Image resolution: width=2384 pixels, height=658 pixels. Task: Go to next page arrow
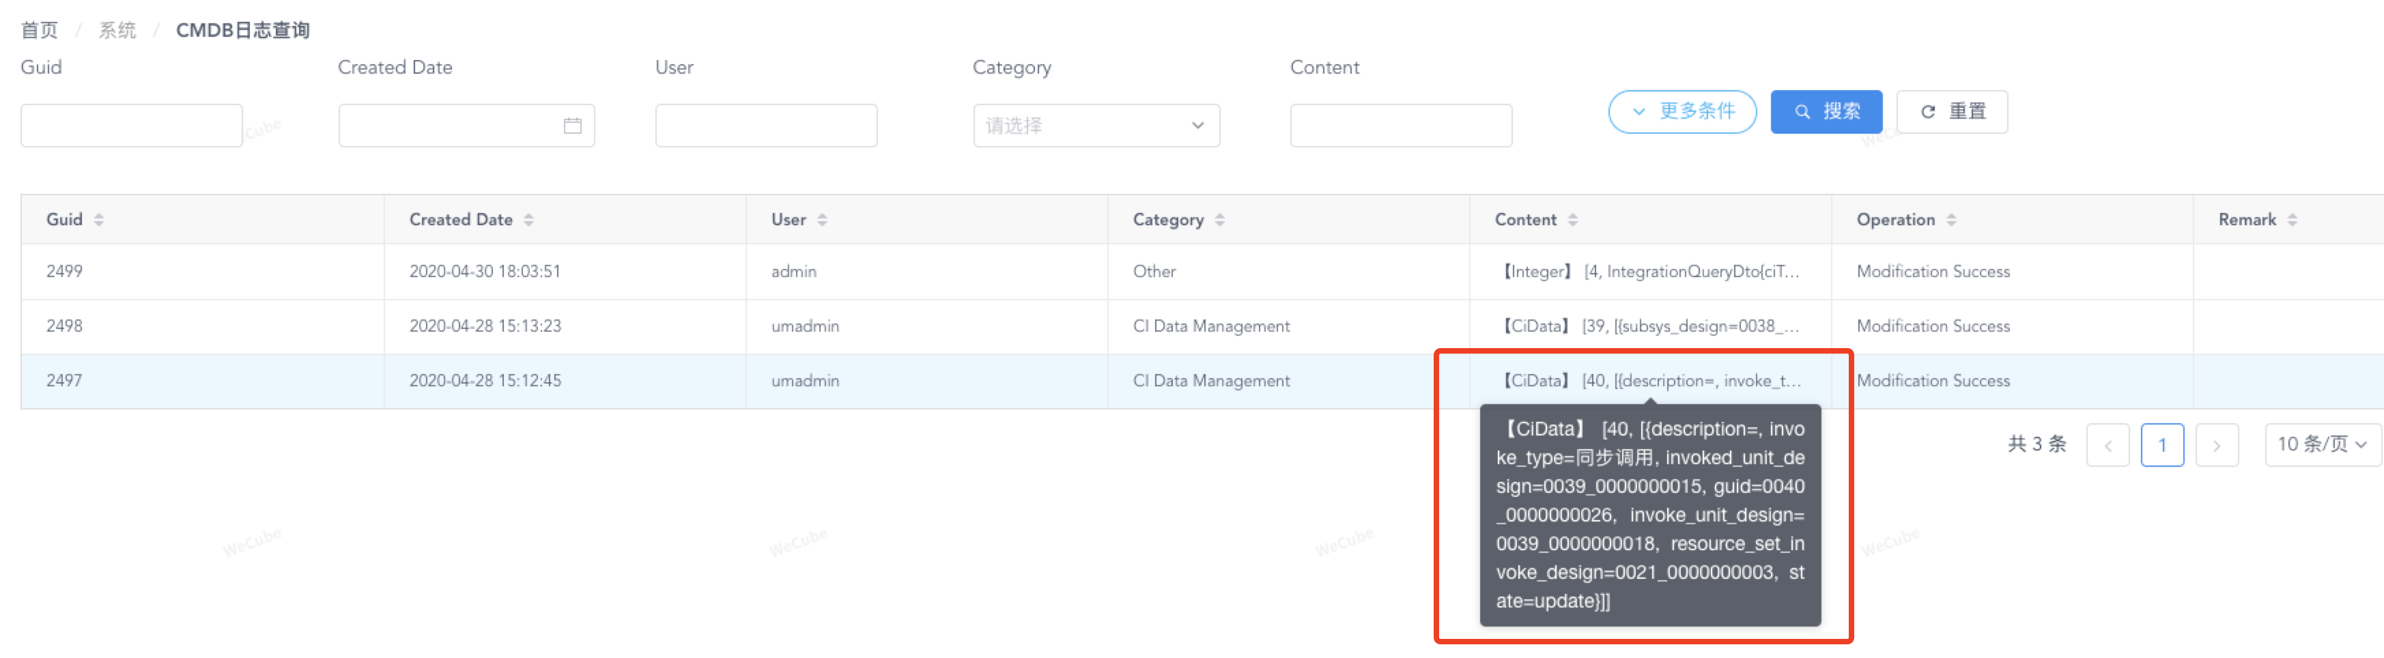(2217, 445)
